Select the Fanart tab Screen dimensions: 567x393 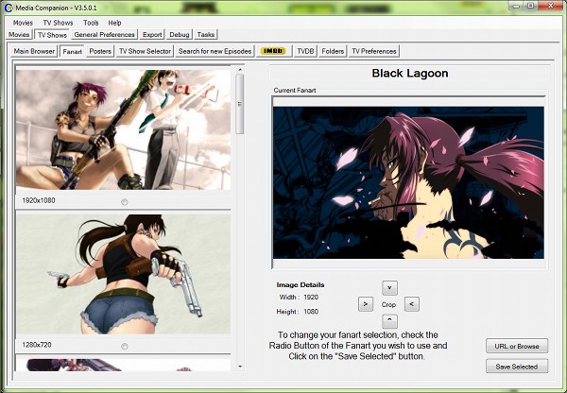pyautogui.click(x=73, y=51)
